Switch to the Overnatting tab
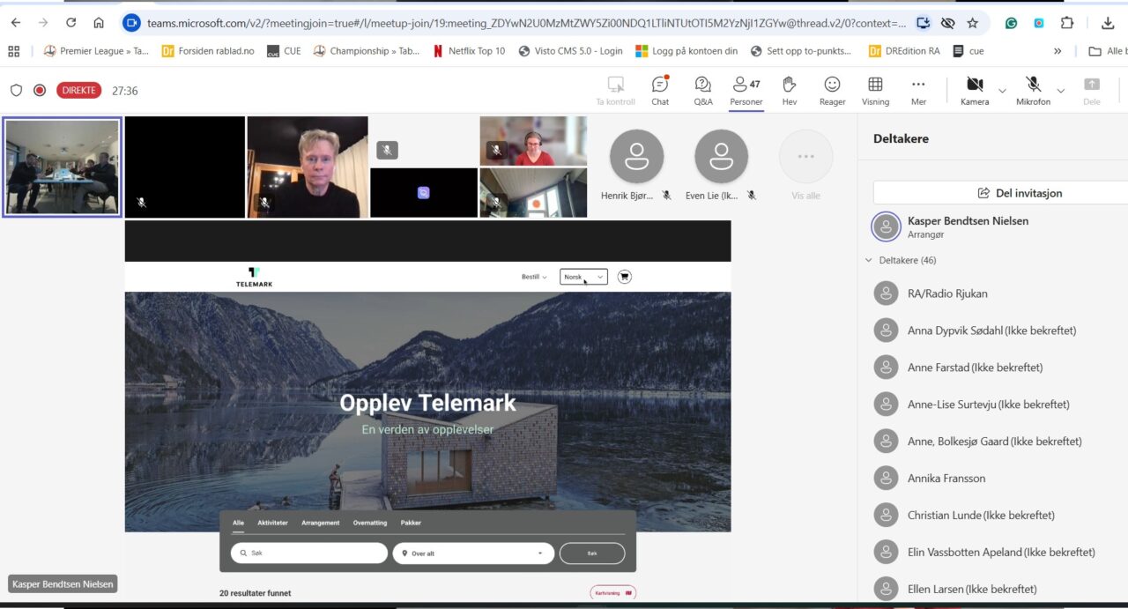The image size is (1128, 609). (369, 523)
